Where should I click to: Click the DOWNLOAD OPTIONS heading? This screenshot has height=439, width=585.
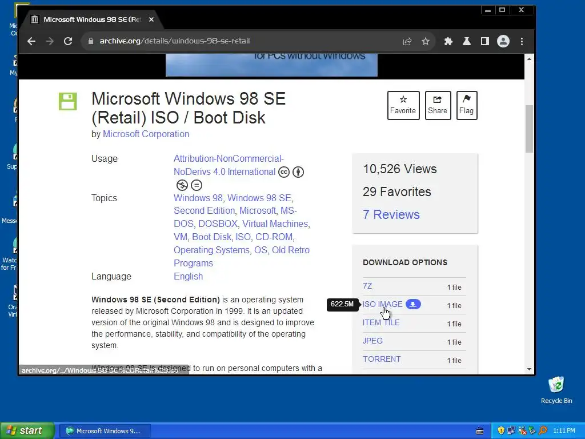tap(405, 262)
